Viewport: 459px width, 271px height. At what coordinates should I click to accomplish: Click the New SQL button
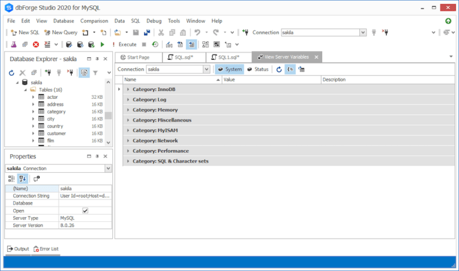(25, 32)
